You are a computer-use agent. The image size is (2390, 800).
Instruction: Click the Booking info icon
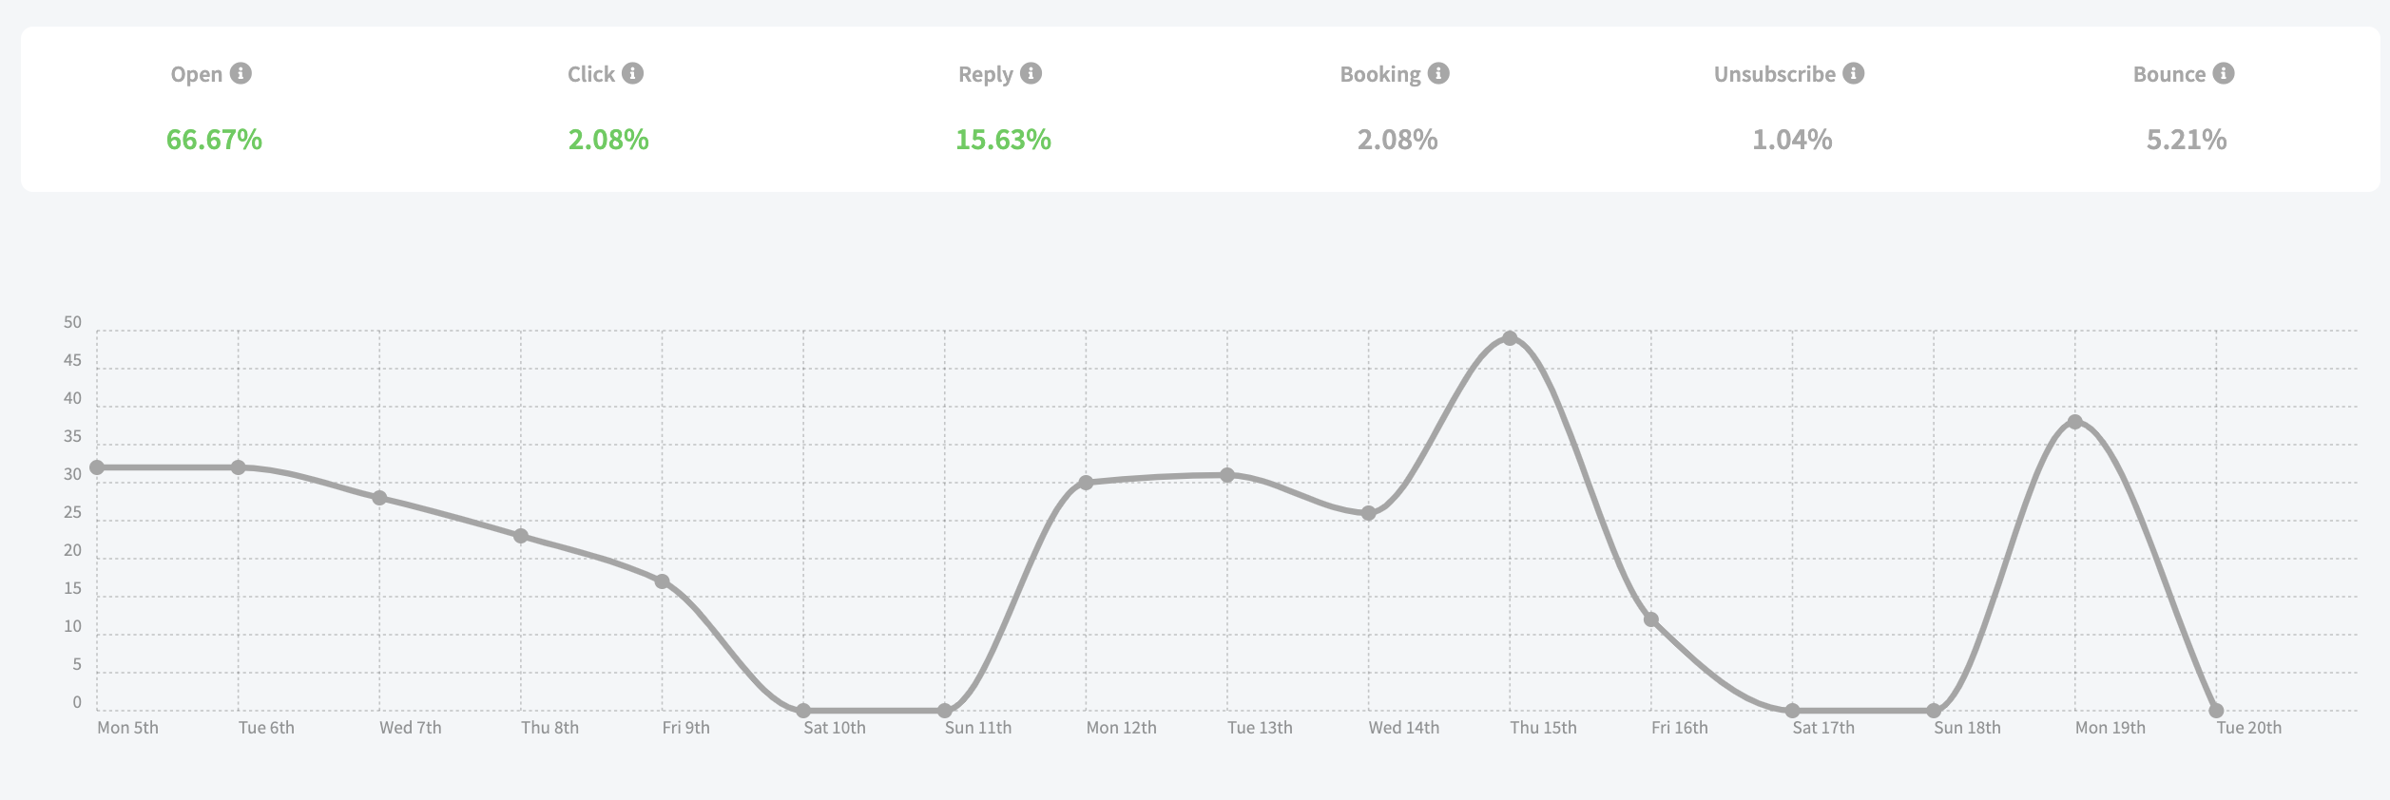point(1438,73)
